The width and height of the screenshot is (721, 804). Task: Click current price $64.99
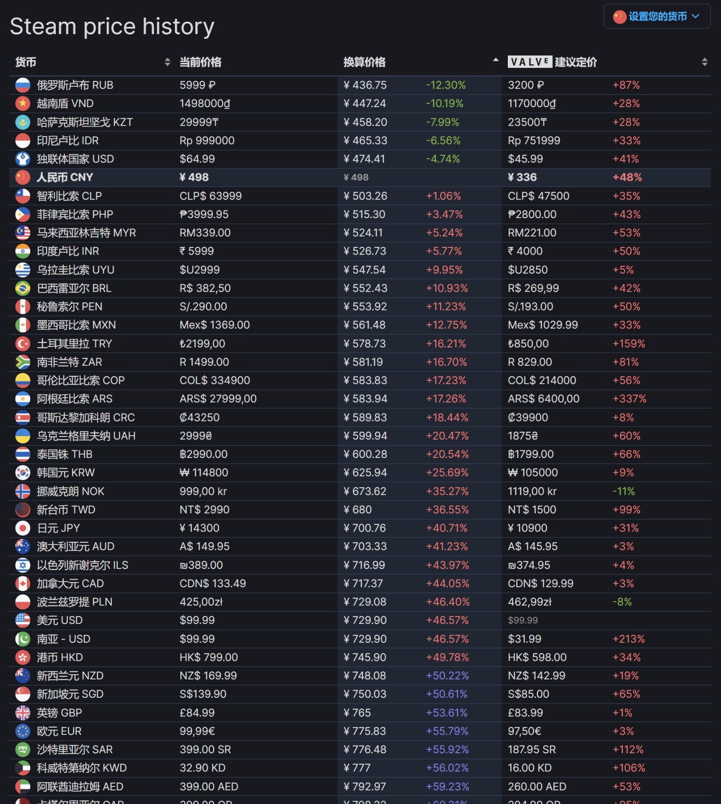tap(197, 159)
